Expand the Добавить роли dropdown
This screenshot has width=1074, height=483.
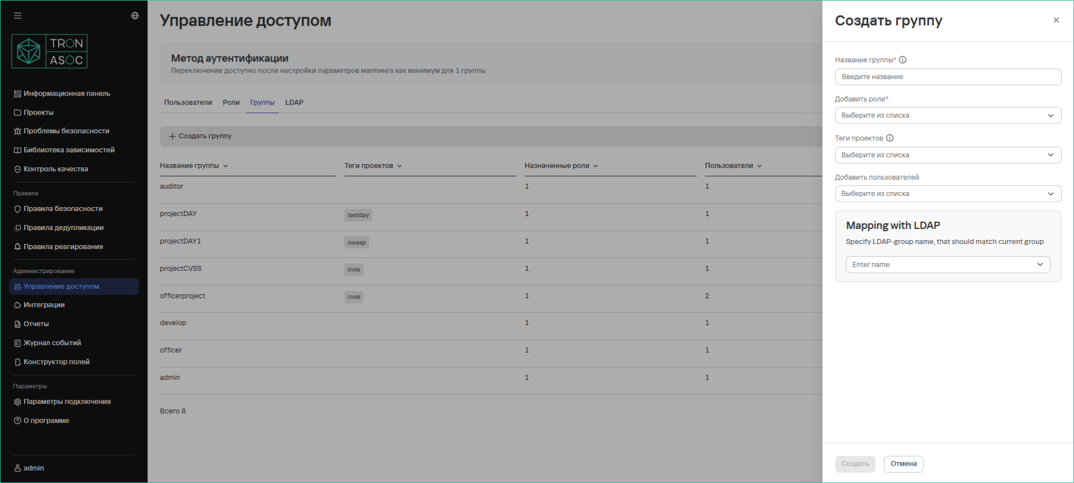coord(948,115)
